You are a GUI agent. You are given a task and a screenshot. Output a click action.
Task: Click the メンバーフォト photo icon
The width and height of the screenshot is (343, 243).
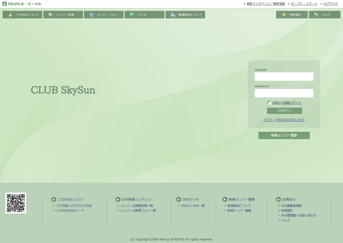click(x=91, y=15)
